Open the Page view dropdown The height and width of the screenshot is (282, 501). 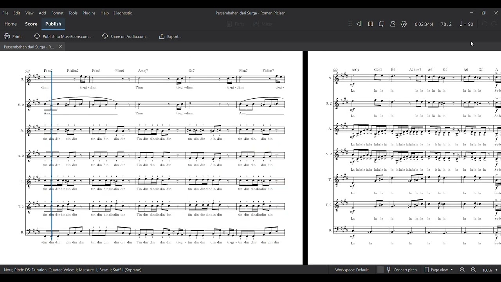439,270
